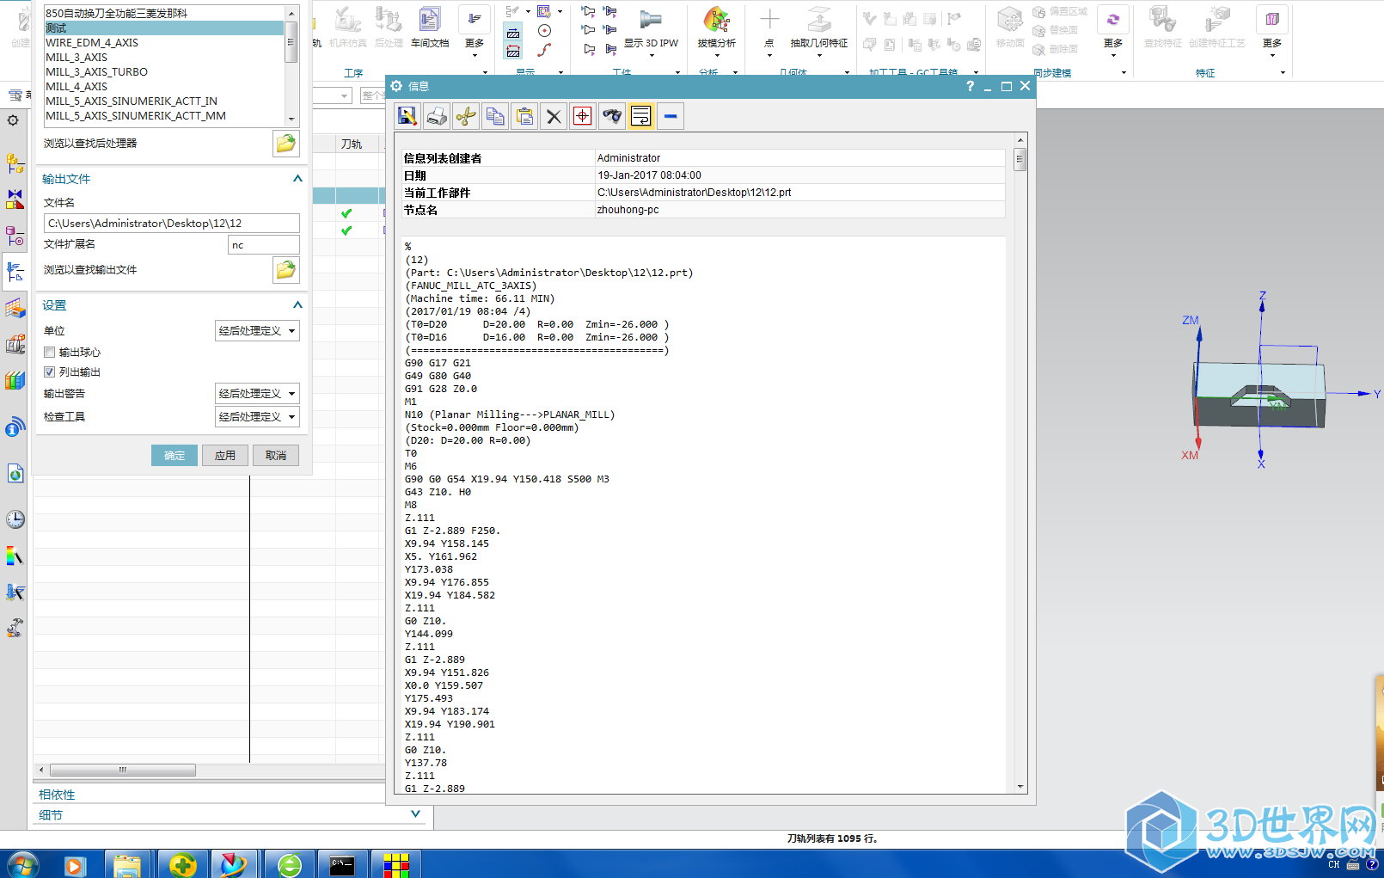Browse for an output file with the folder icon

point(285,270)
